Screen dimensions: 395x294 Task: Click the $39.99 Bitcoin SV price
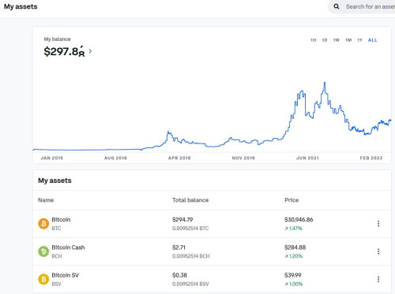click(x=293, y=275)
